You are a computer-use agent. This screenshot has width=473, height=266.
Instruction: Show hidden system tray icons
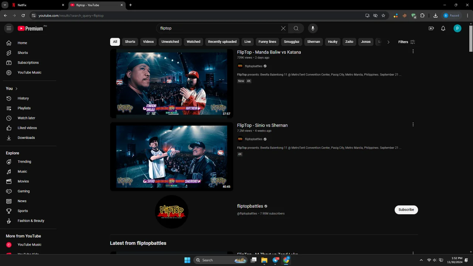coord(421,260)
